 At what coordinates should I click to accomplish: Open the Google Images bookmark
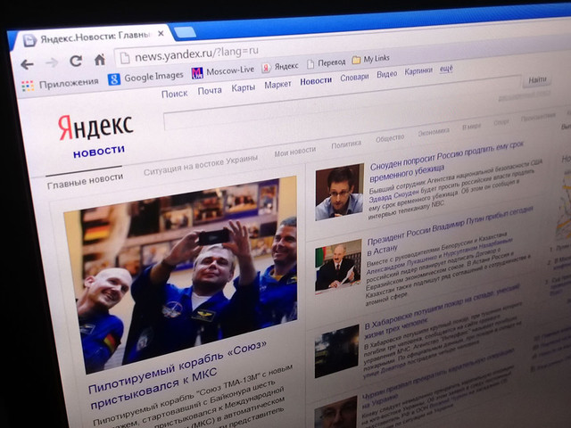point(145,78)
